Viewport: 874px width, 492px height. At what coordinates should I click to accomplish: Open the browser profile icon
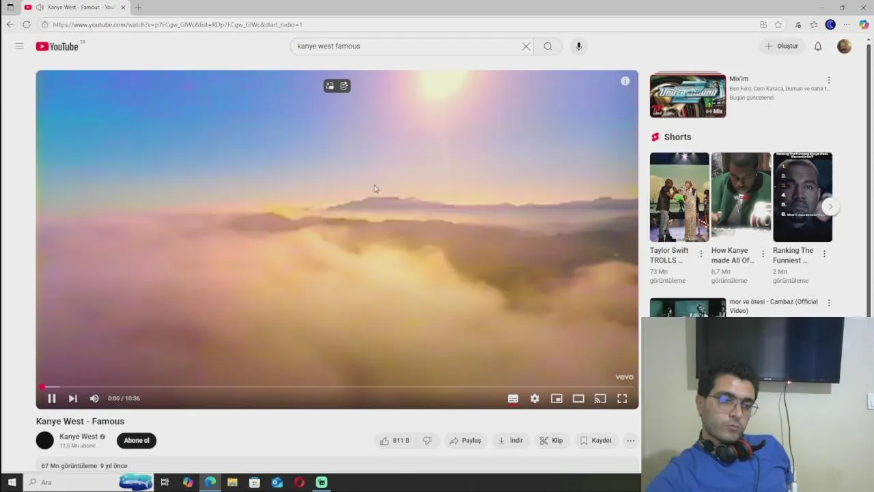pos(830,25)
